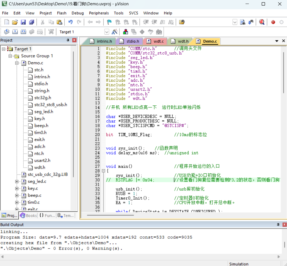Screen dimensions: 287x266
Task: Click the Translate current file icon
Action: (x=7, y=32)
